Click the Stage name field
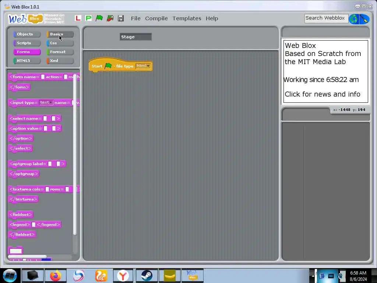Image resolution: width=377 pixels, height=283 pixels. [x=135, y=37]
